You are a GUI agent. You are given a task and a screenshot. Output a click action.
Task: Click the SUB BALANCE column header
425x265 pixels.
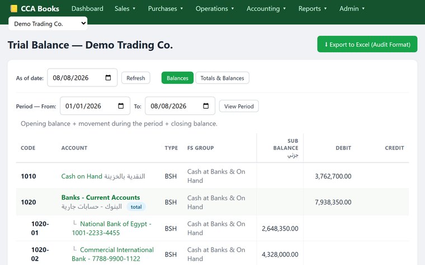[x=286, y=148]
